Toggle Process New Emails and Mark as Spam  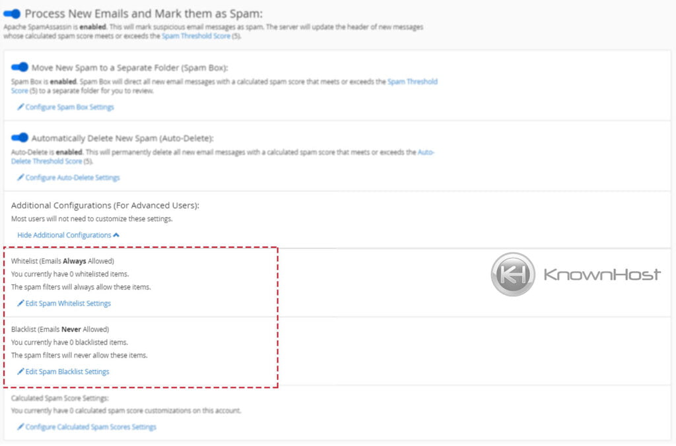click(x=12, y=14)
